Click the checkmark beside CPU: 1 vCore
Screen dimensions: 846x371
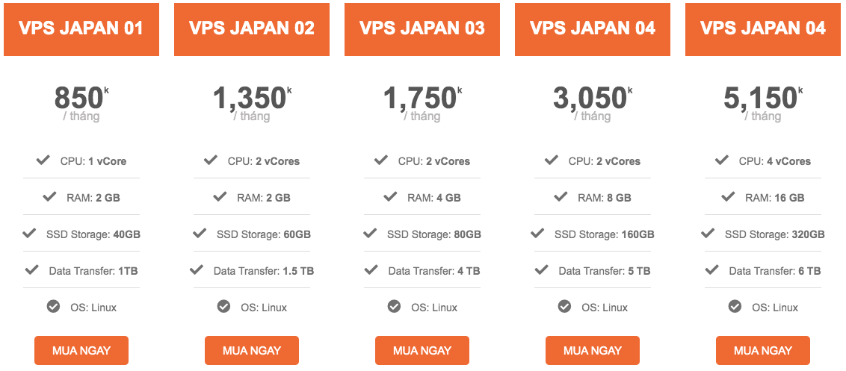coord(43,160)
